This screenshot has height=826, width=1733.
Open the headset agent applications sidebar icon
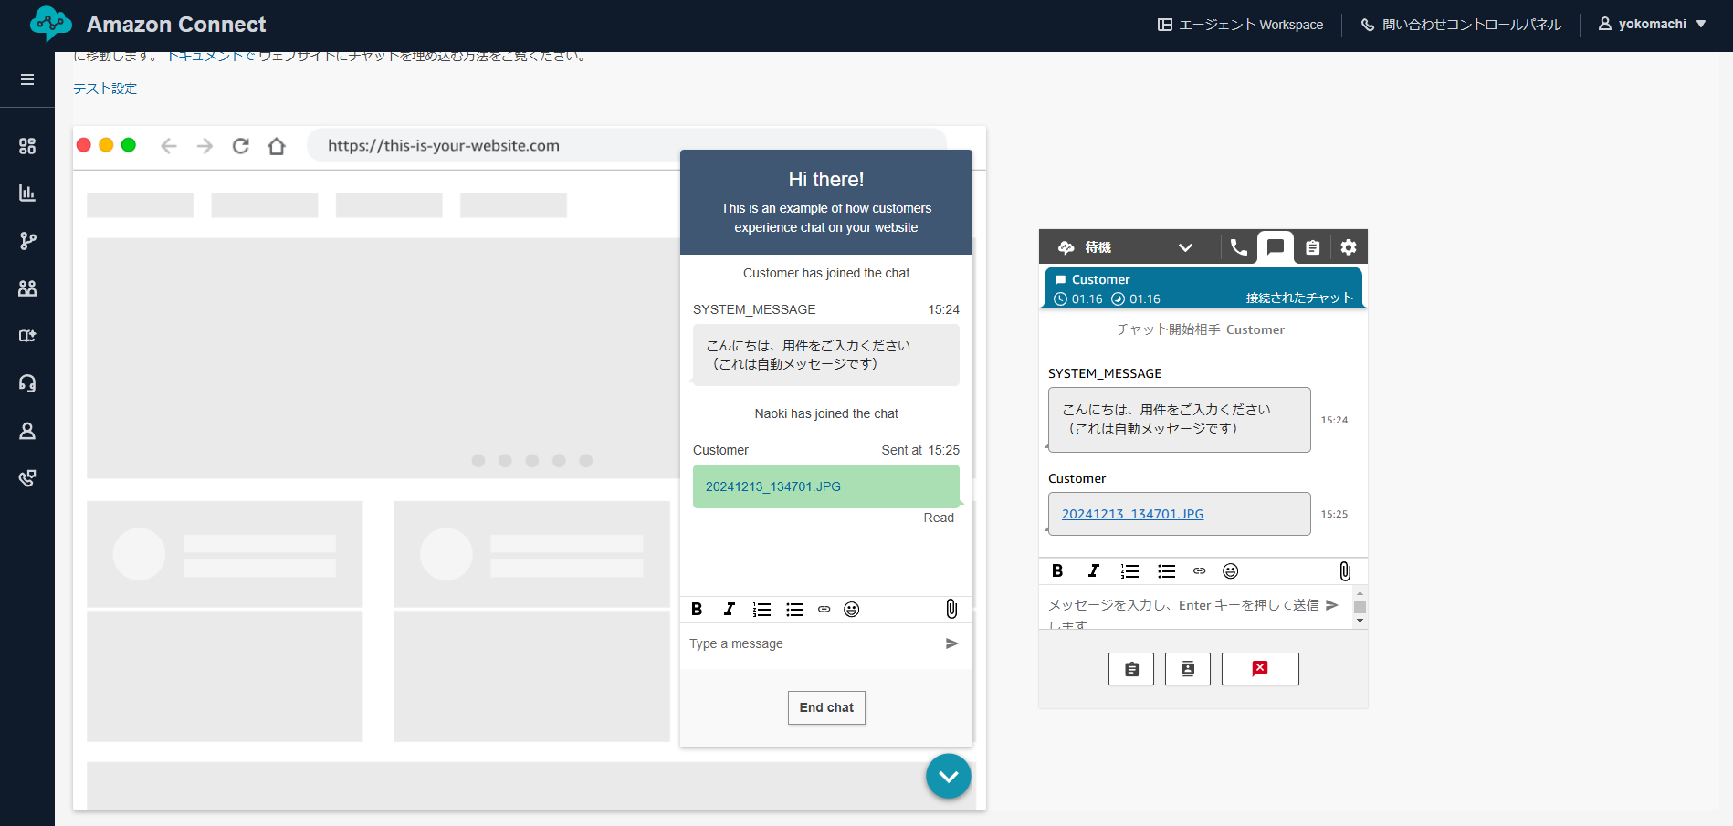pyautogui.click(x=27, y=383)
